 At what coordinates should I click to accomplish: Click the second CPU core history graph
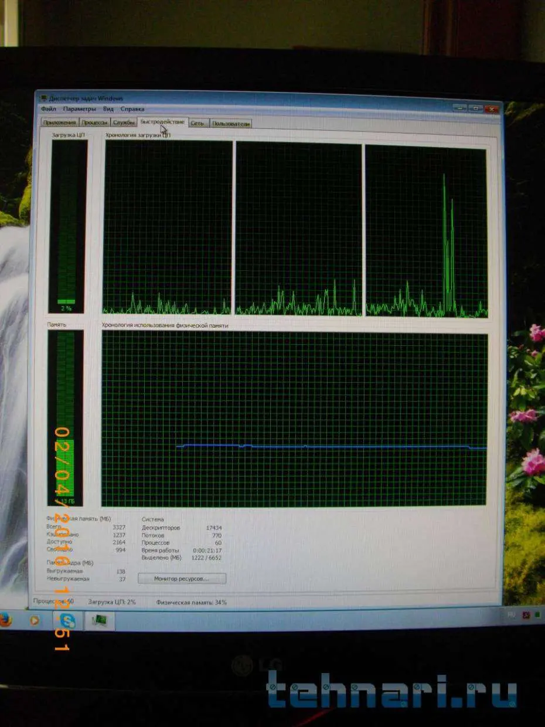(x=299, y=230)
